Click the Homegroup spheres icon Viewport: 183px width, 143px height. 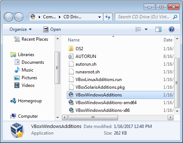(13, 101)
